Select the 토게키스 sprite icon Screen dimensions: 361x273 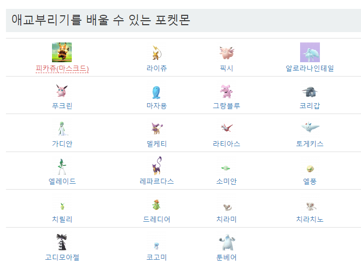pyautogui.click(x=310, y=127)
